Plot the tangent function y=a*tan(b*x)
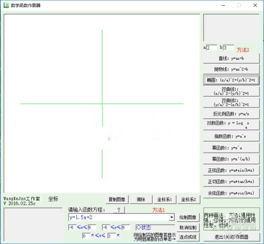The height and width of the screenshot is (244, 264). tap(231, 182)
